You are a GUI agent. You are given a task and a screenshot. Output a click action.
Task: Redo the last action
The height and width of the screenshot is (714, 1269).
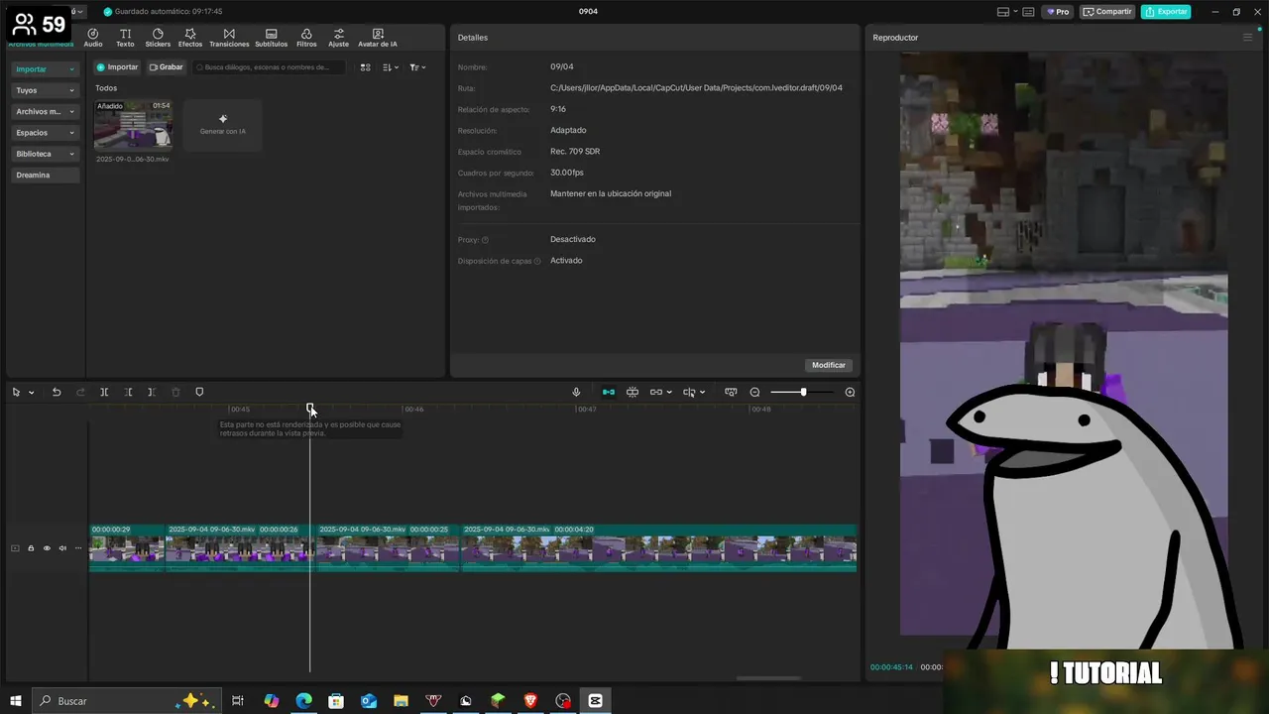click(x=80, y=393)
